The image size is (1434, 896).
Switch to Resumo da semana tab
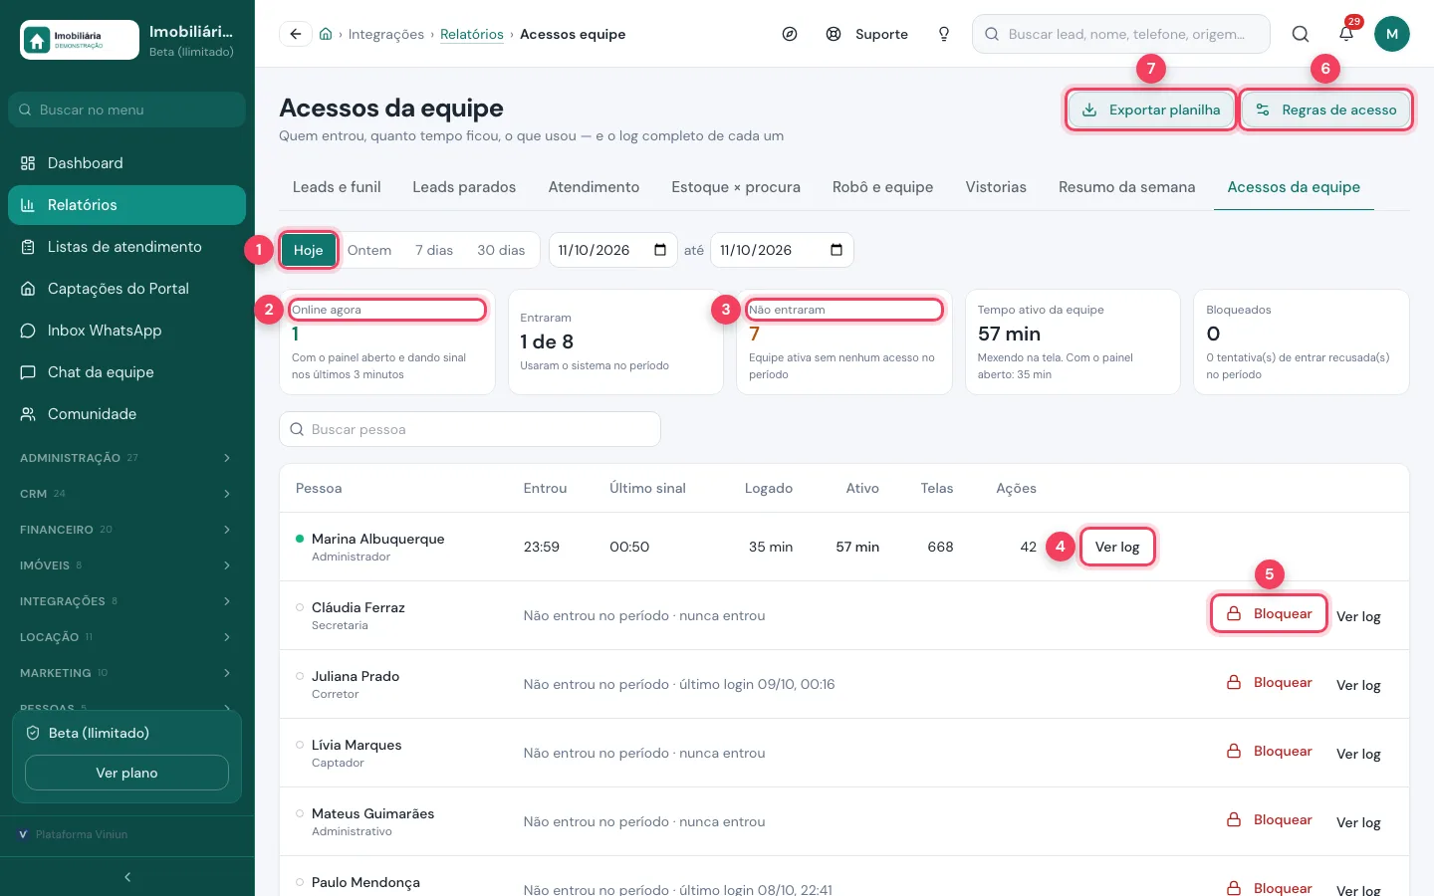point(1126,187)
